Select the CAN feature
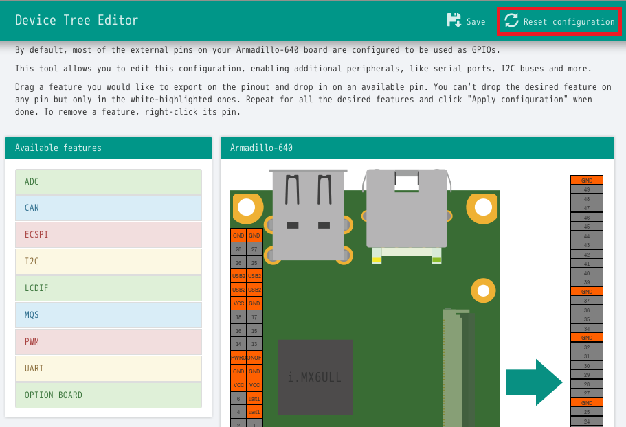This screenshot has width=626, height=427. [109, 208]
